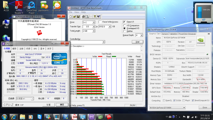
Task: Click the red ZD CPUmark taskbar icon
Action: point(109,117)
